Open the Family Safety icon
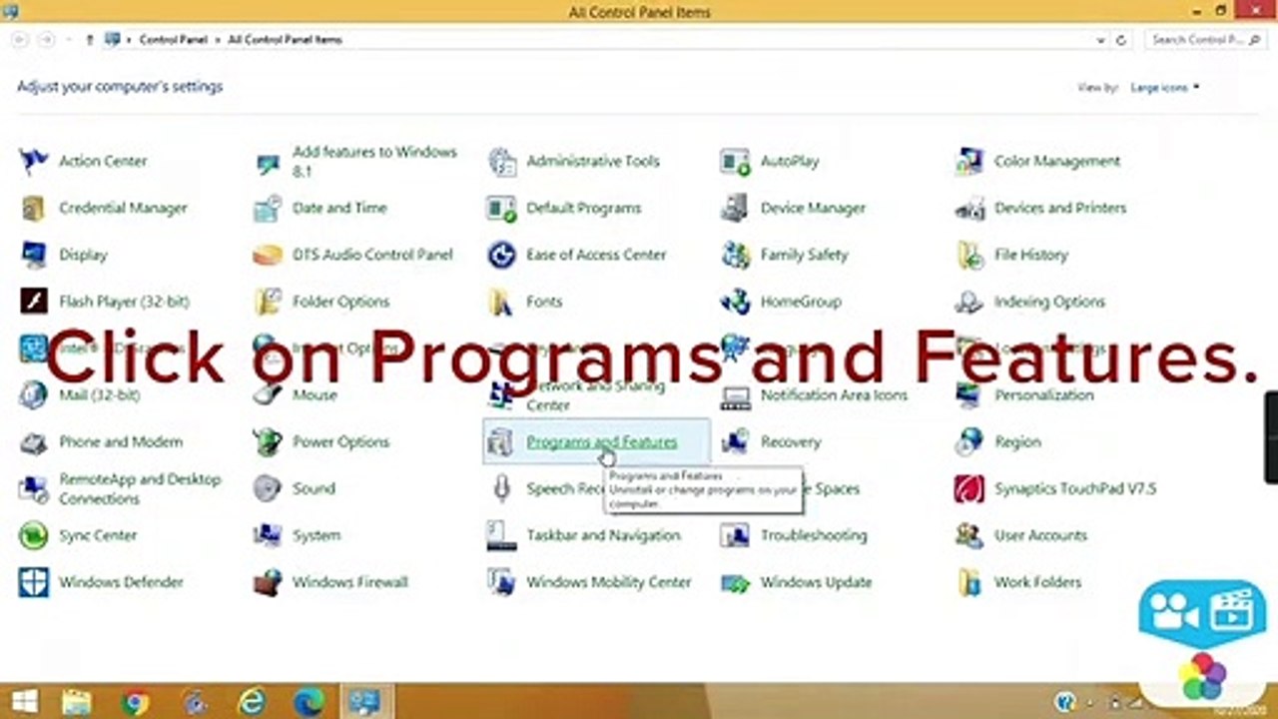Image resolution: width=1278 pixels, height=719 pixels. click(x=736, y=255)
